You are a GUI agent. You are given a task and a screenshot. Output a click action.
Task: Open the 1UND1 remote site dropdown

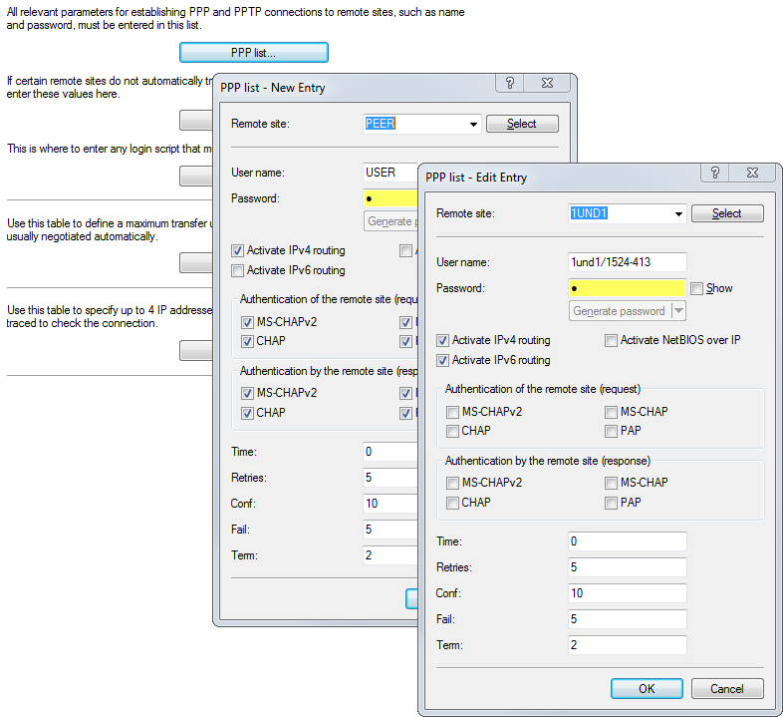[678, 213]
